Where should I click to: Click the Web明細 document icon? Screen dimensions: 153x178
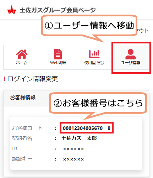tap(58, 54)
